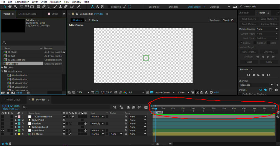The width and height of the screenshot is (280, 146).
Task: Select 03-Visualizations in the Project panel
Action: (16, 60)
